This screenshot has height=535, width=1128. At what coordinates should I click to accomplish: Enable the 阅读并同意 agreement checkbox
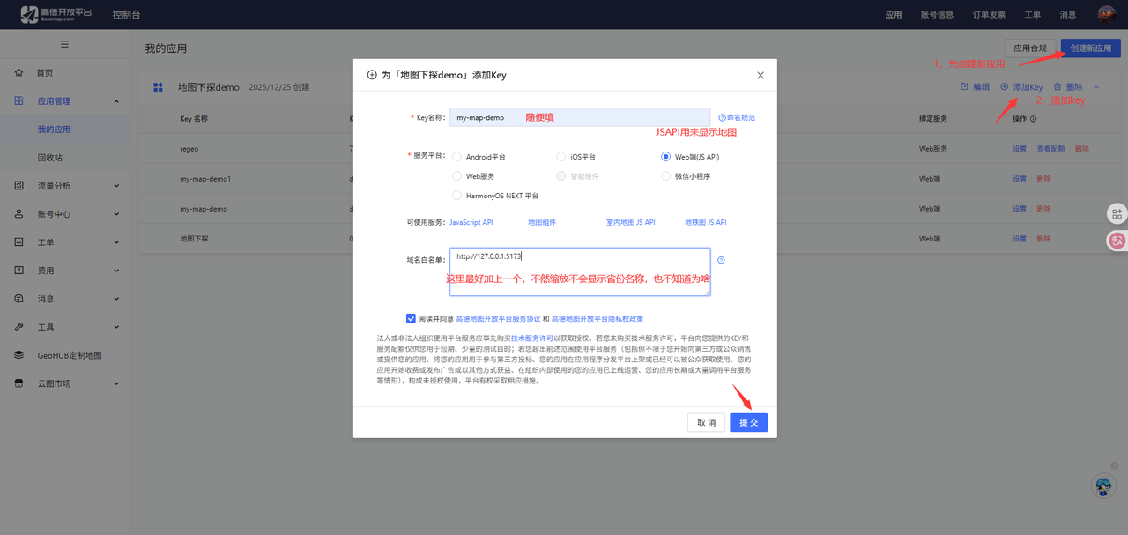pos(411,318)
